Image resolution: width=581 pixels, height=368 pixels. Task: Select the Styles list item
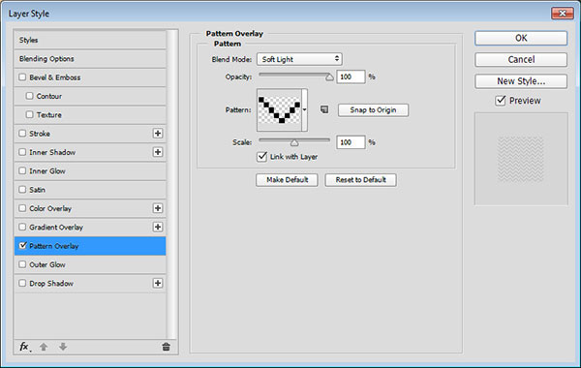pyautogui.click(x=90, y=40)
